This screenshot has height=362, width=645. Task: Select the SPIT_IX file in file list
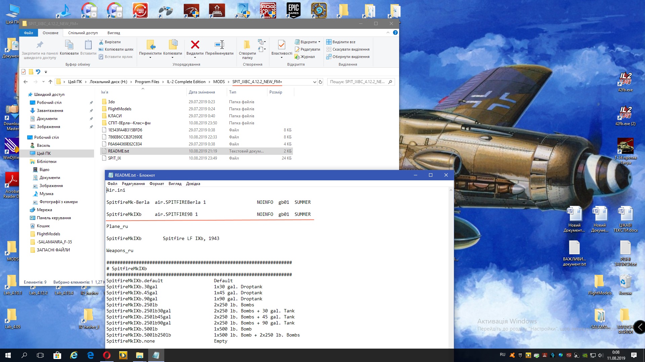[114, 158]
